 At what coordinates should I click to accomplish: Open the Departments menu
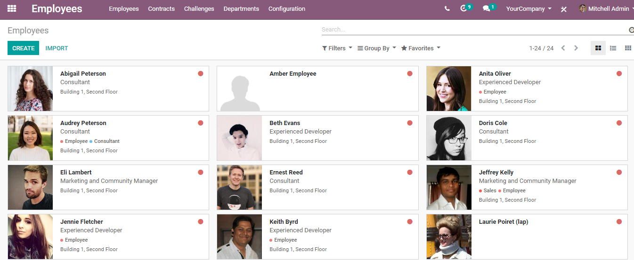(x=241, y=8)
